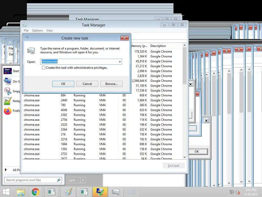Select the chrome.exe row with PID 4048
This screenshot has height=197, width=262.
(102, 110)
